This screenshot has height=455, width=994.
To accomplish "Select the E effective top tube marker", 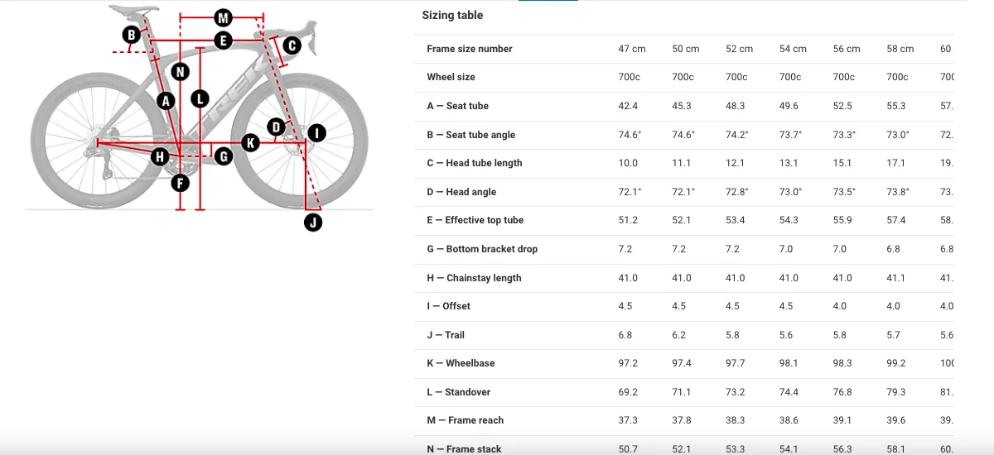I will (x=222, y=41).
